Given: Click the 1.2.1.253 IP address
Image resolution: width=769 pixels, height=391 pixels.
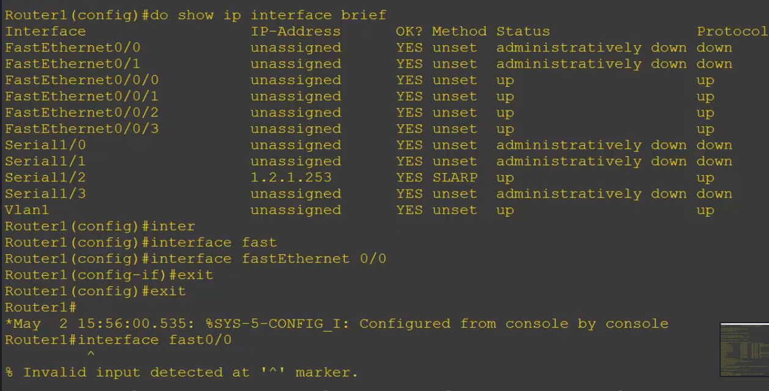Looking at the screenshot, I should (x=291, y=178).
